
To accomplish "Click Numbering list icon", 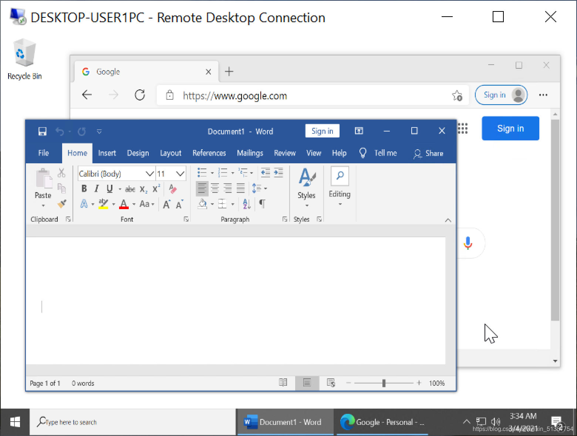I will coord(223,173).
